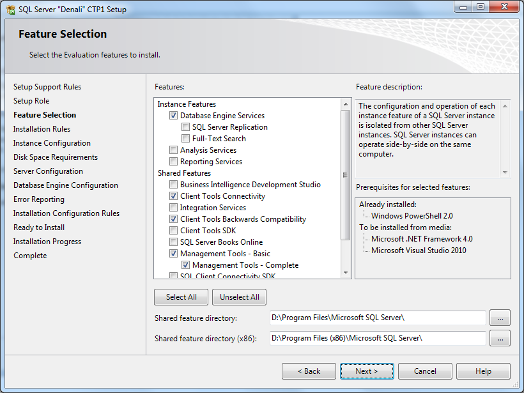Click Installation Rules step

[x=42, y=129]
